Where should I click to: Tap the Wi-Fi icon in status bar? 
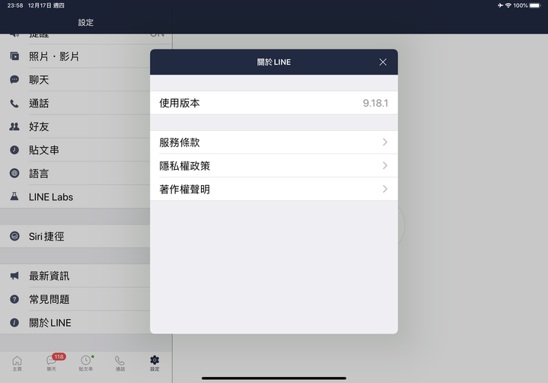508,5
